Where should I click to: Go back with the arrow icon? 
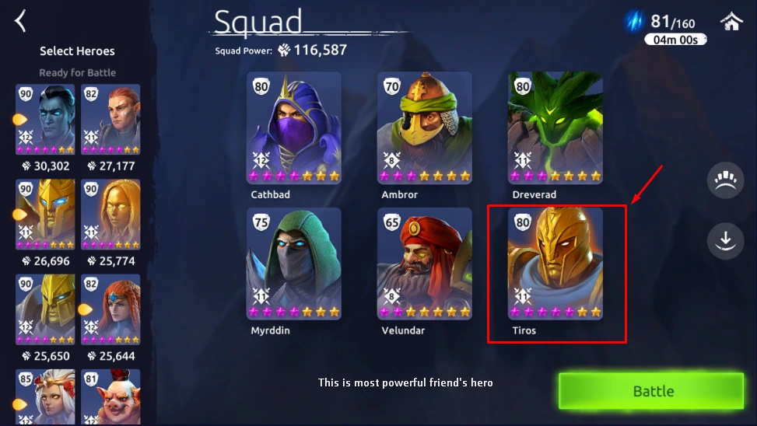(x=20, y=21)
